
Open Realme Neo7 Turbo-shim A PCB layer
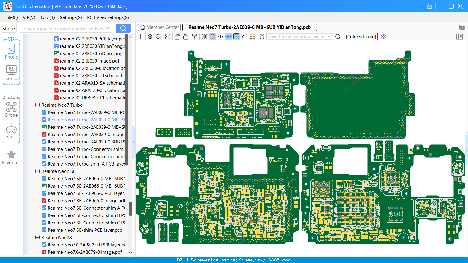pos(83,164)
